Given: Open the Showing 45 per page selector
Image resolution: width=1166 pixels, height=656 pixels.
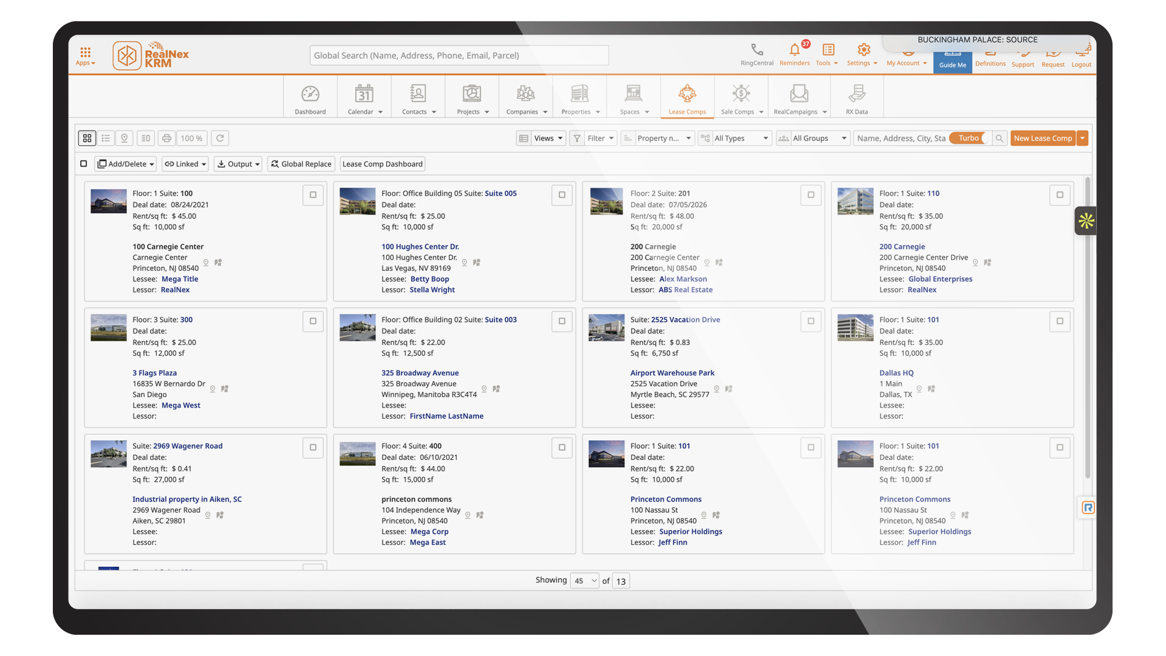Looking at the screenshot, I should click(585, 581).
